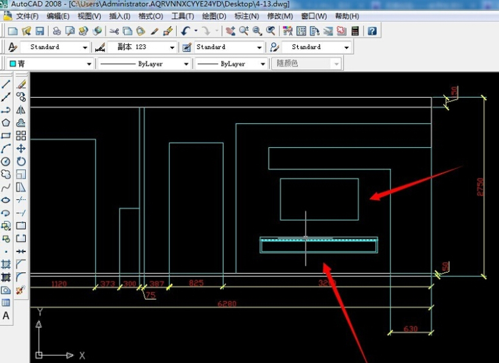
Task: Select the Explode tool
Action: pos(21,290)
